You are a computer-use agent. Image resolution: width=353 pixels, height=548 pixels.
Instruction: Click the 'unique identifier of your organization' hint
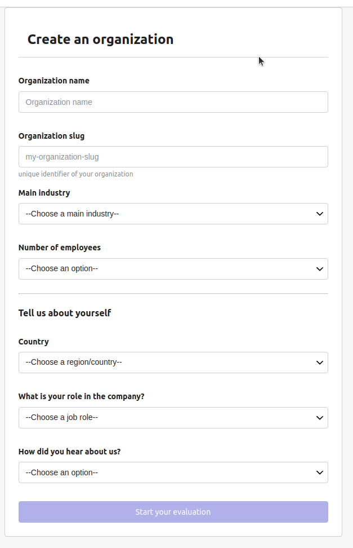pyautogui.click(x=75, y=174)
